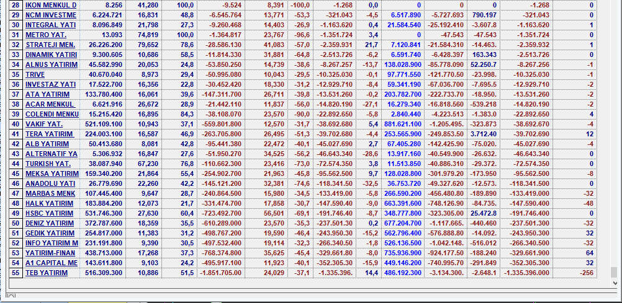Screen dimensions: 622x303
Task: Select cell value 8.256 in IKON row
Action: tap(114, 5)
